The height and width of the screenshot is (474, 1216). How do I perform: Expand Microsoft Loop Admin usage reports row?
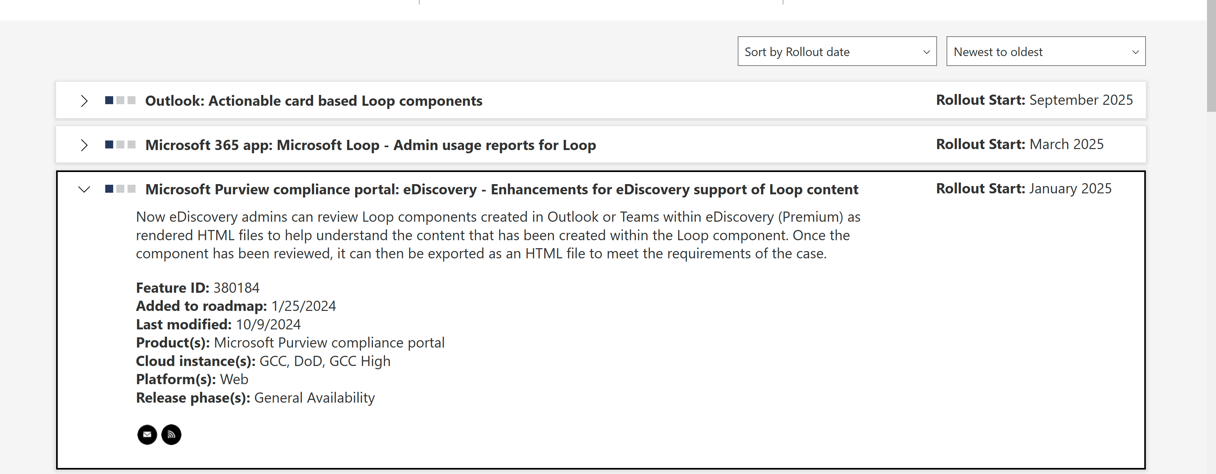click(84, 145)
